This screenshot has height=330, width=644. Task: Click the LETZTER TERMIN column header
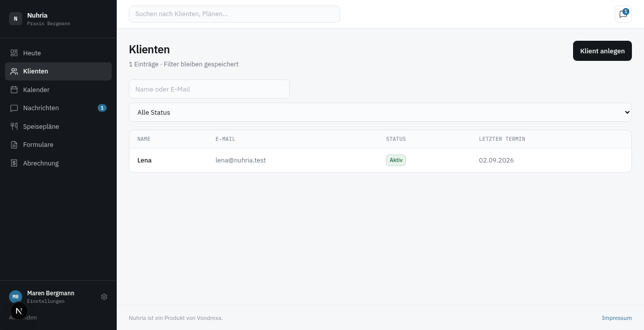502,139
